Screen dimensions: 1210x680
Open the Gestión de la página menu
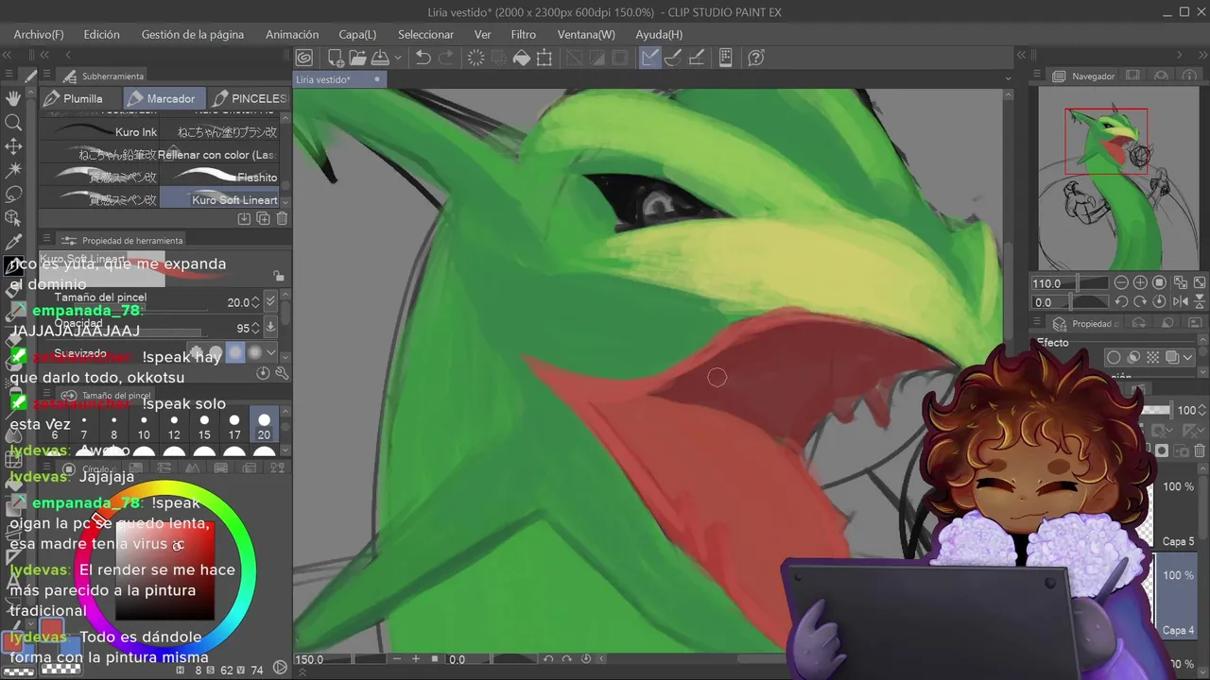click(193, 34)
